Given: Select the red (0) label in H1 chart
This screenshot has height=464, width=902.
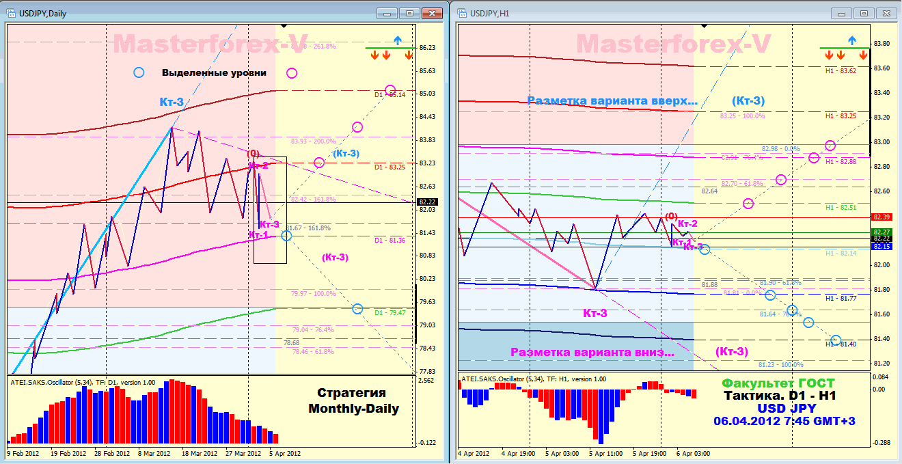Looking at the screenshot, I should click(x=671, y=215).
